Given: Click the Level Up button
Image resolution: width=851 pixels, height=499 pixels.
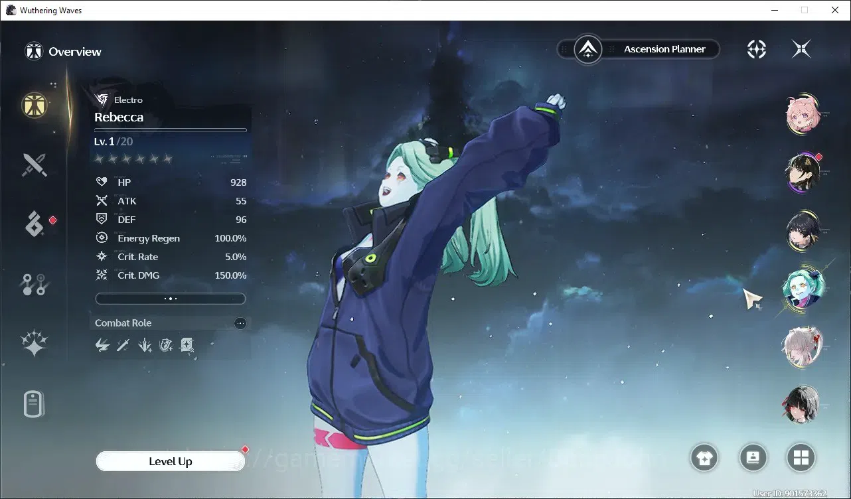Looking at the screenshot, I should click(171, 461).
